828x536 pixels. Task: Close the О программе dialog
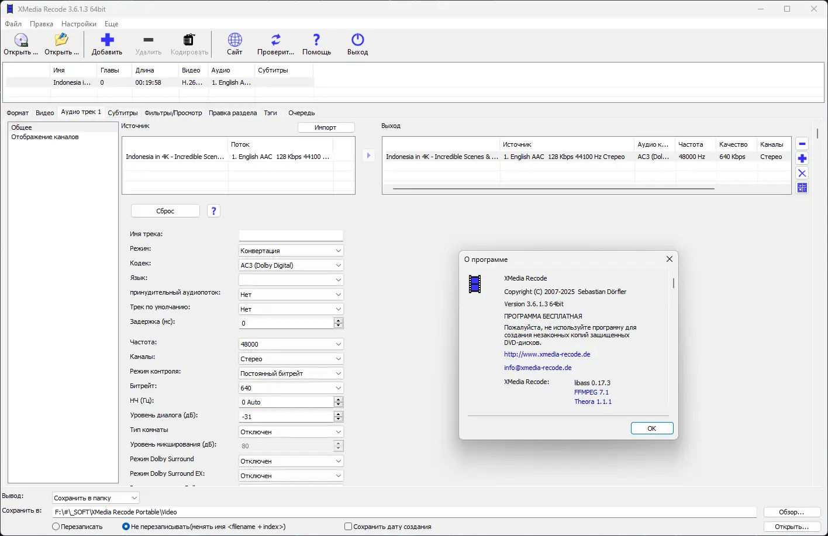[x=670, y=259]
